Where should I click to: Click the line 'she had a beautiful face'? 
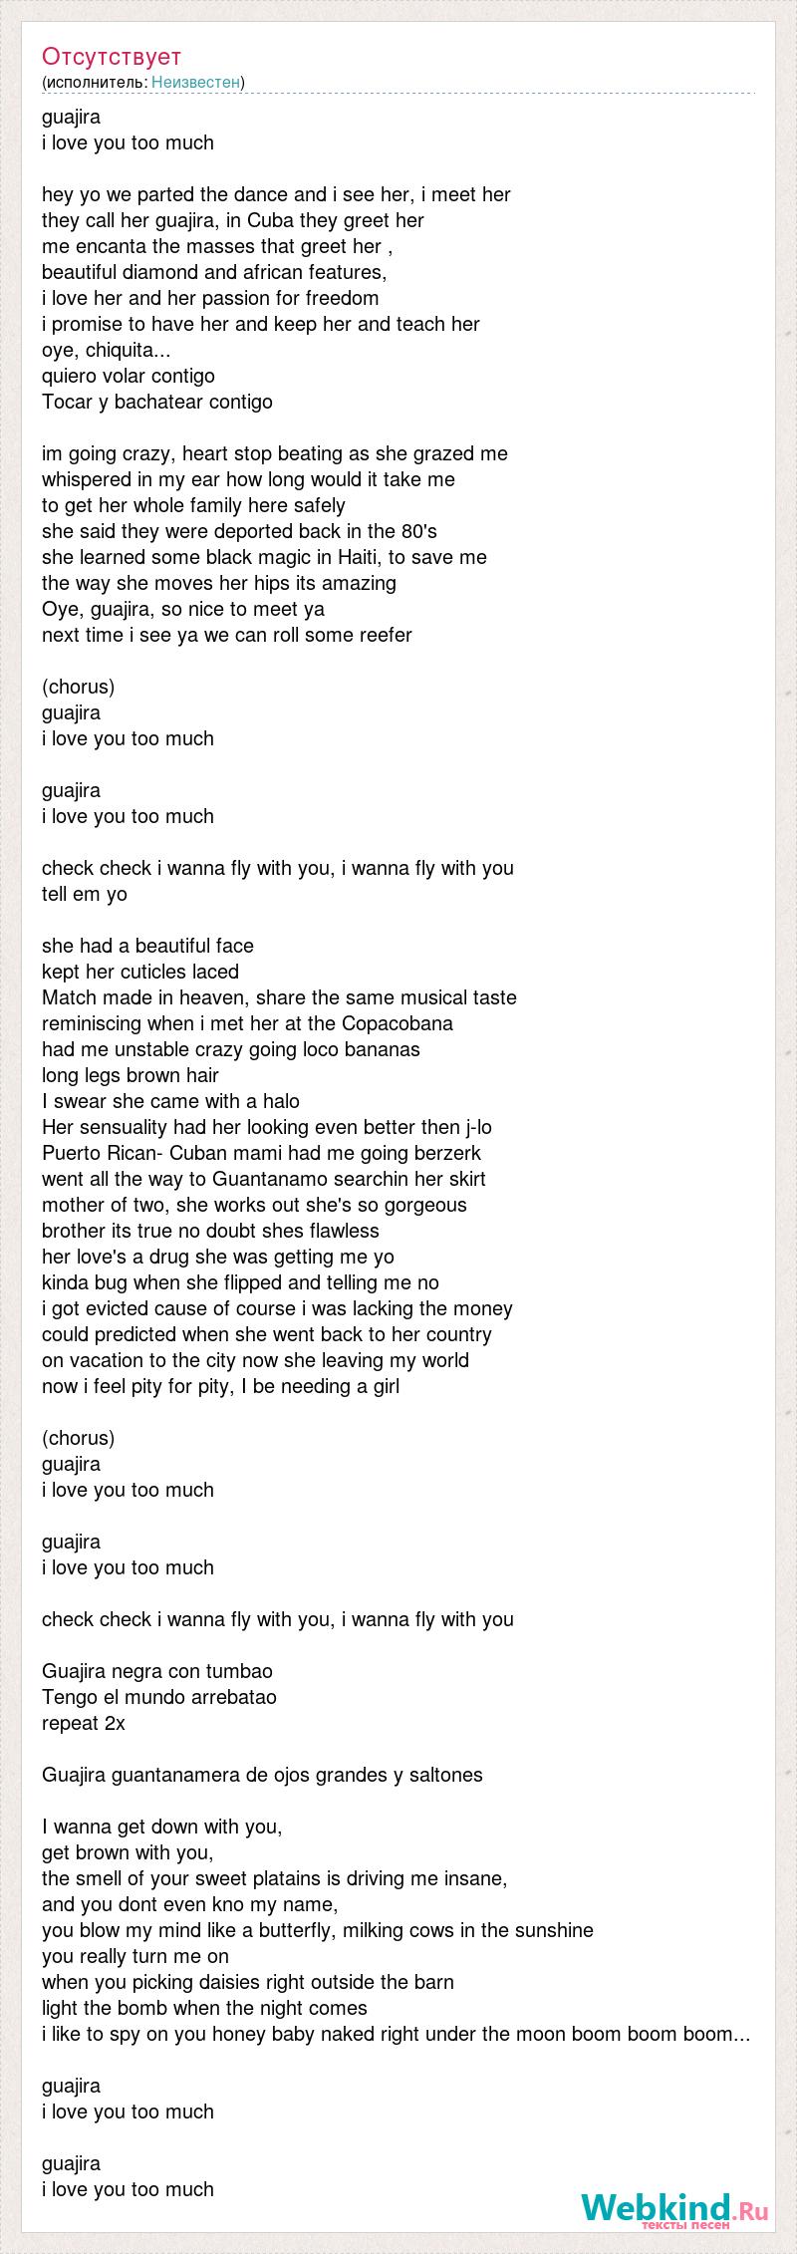[147, 946]
